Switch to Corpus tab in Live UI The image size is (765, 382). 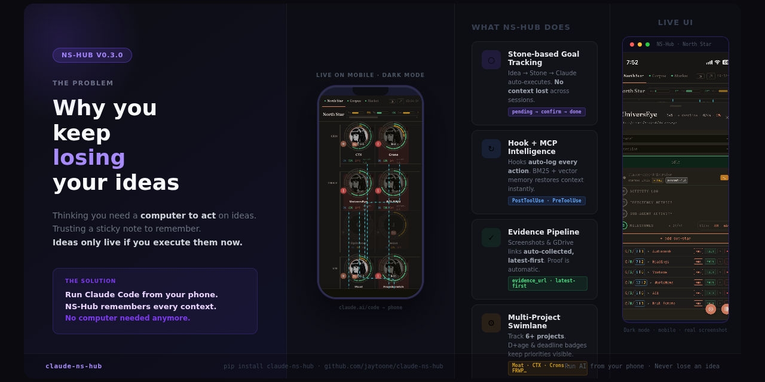[x=658, y=76]
